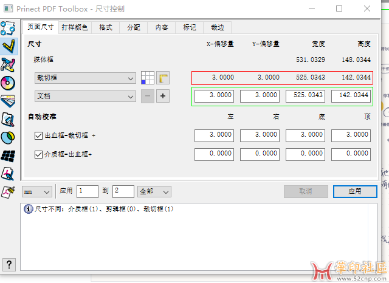Viewport: 389px width, 283px height.
Task: Select the size control ruler-checkmark sidebar tool
Action: [9, 46]
